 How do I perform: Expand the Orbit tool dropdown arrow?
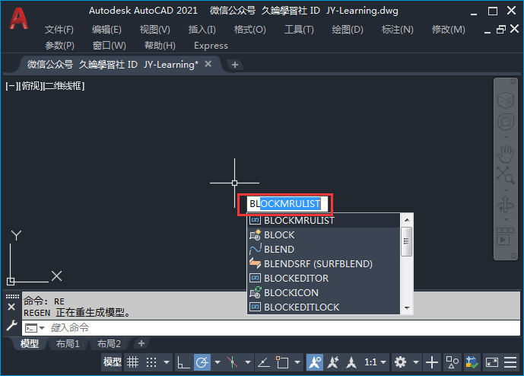point(506,219)
